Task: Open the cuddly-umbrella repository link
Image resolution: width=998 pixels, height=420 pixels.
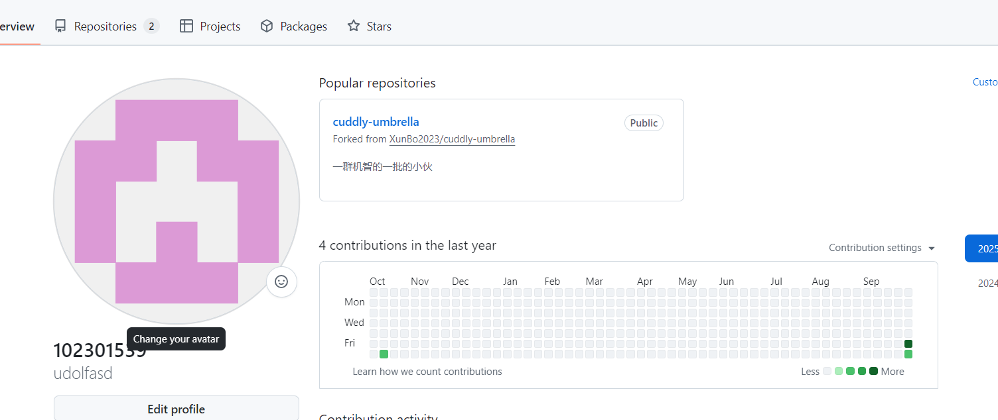Action: [x=376, y=122]
